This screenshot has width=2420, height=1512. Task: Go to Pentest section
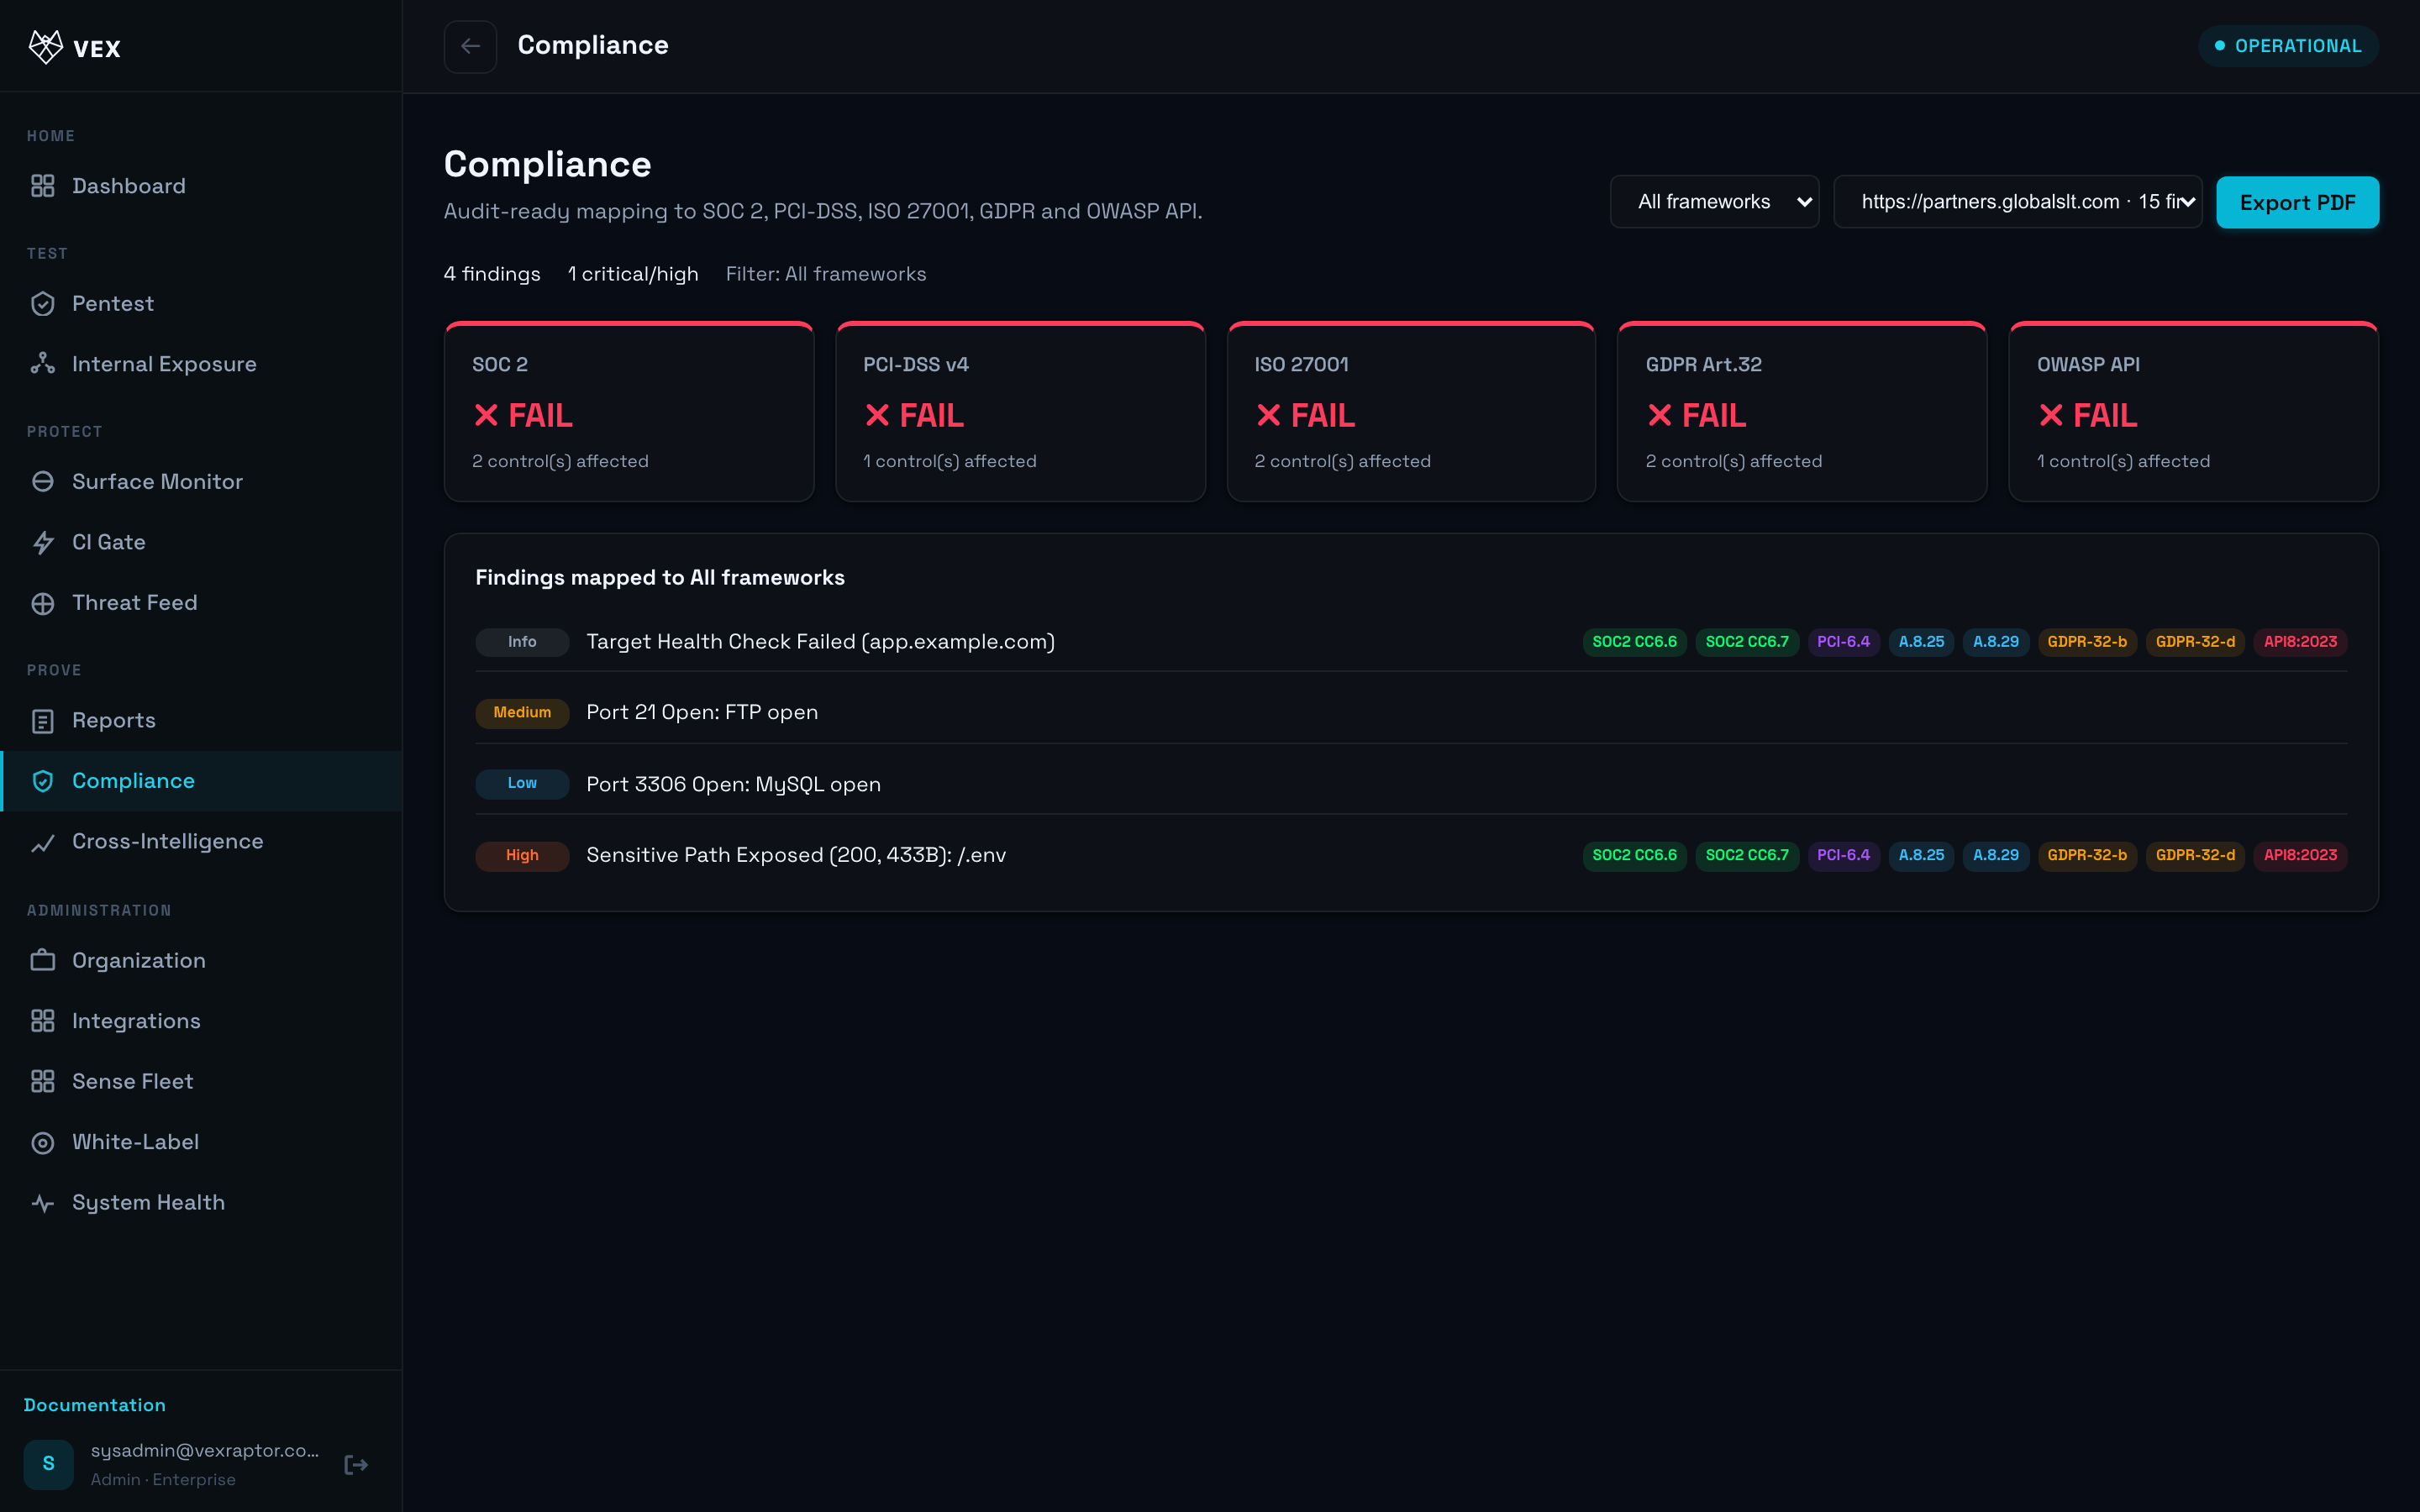(201, 304)
